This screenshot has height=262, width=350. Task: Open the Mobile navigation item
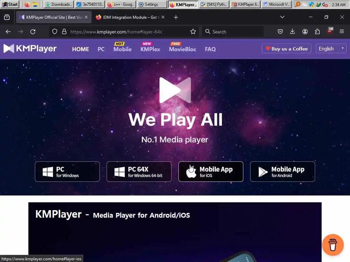pos(122,49)
